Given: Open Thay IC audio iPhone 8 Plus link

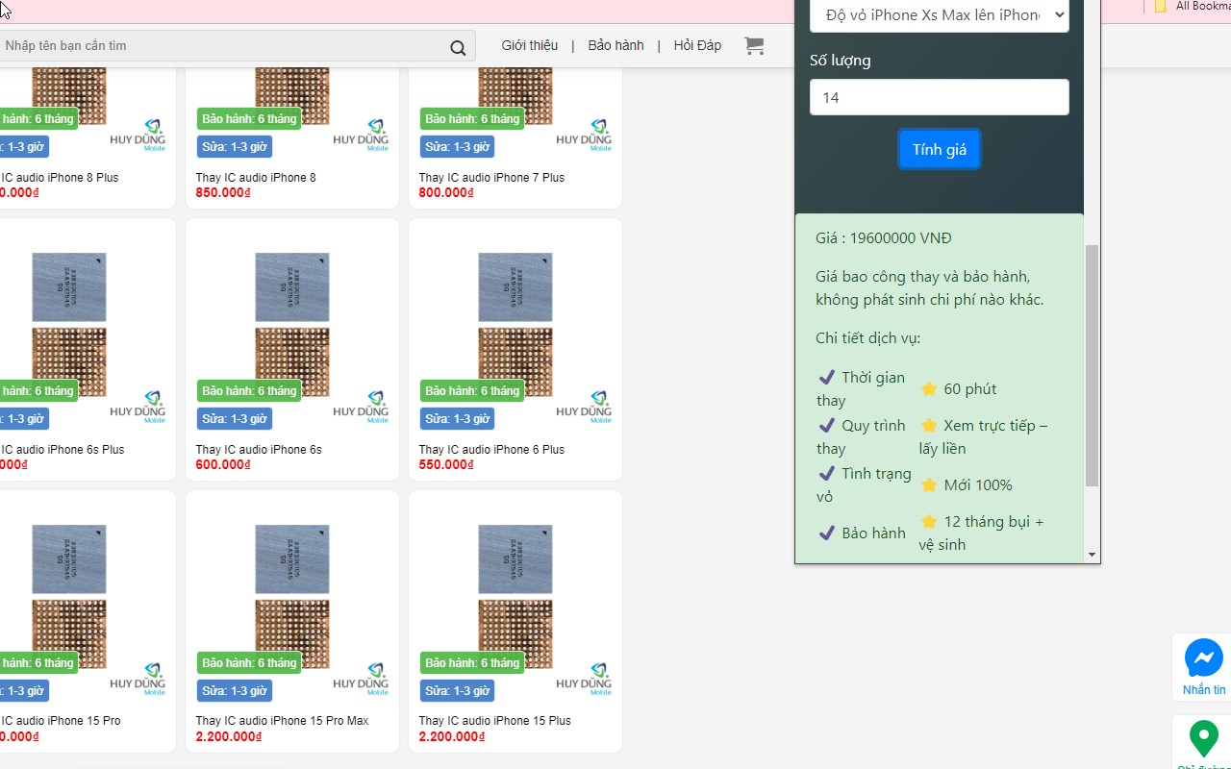Looking at the screenshot, I should tap(60, 177).
